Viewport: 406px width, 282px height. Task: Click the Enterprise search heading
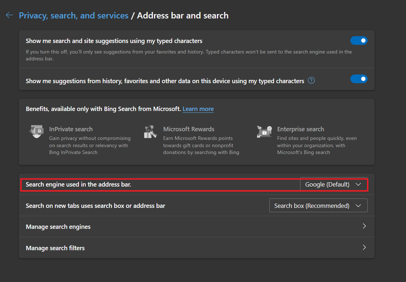[x=300, y=129]
